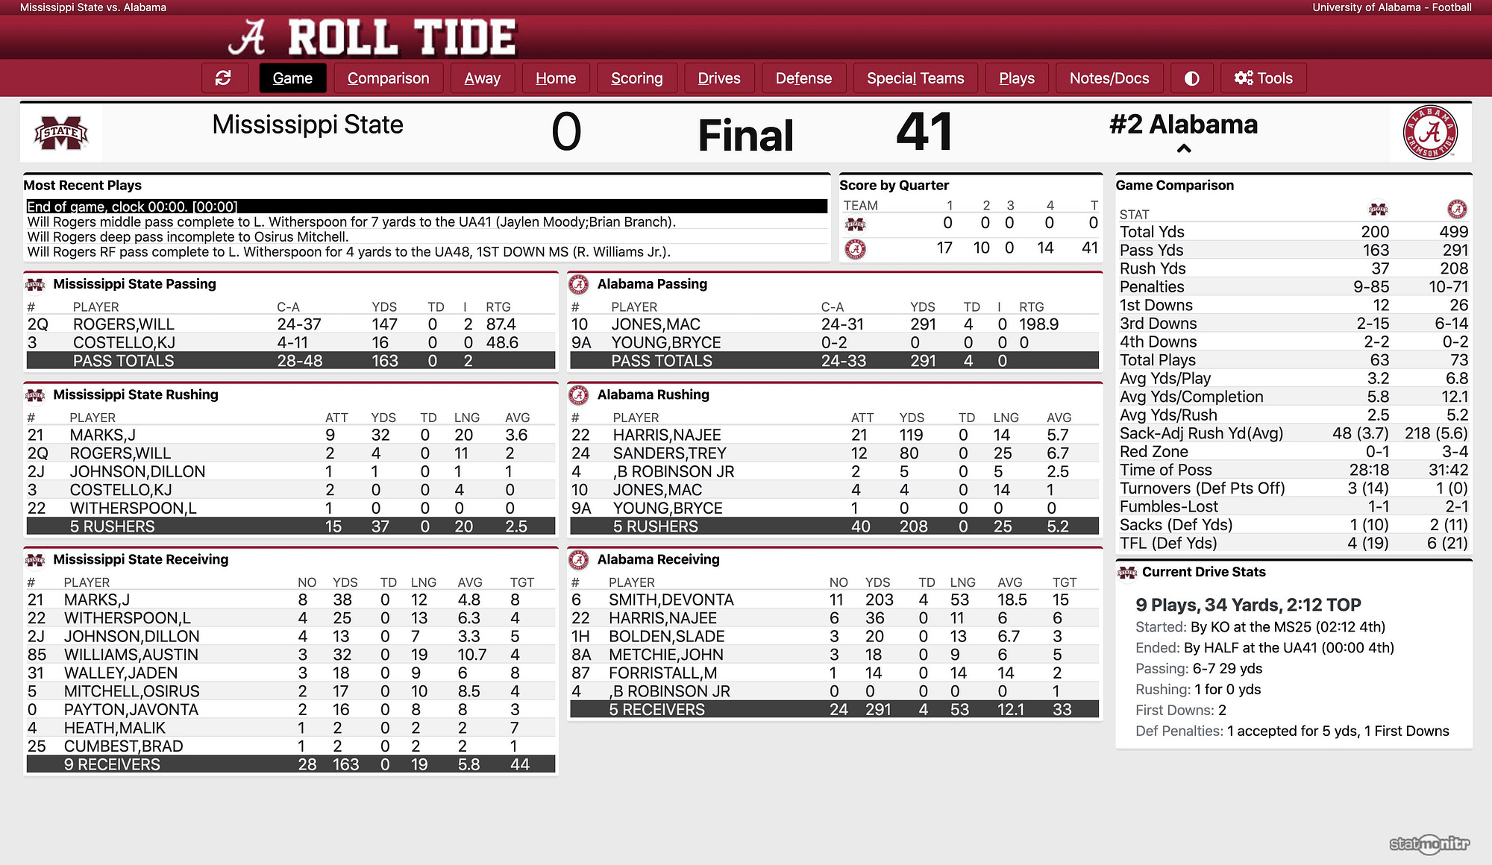This screenshot has width=1492, height=865.
Task: Click Alabama logo in Game Comparison header
Action: click(x=1457, y=209)
